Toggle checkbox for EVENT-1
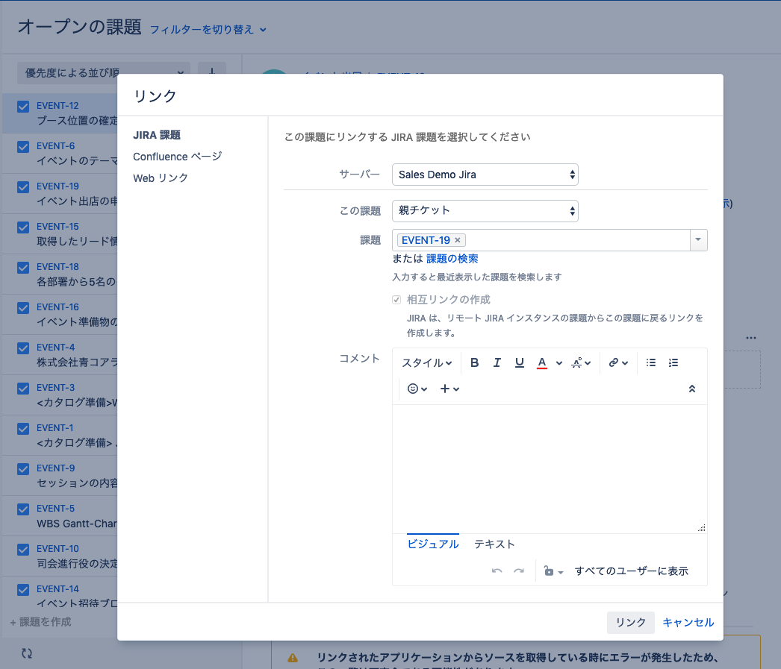This screenshot has height=669, width=781. [23, 429]
